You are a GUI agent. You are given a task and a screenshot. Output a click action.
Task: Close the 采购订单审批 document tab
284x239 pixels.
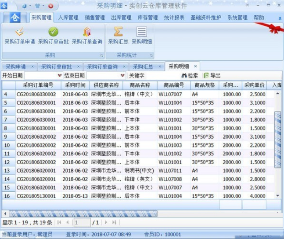[x=78, y=67]
